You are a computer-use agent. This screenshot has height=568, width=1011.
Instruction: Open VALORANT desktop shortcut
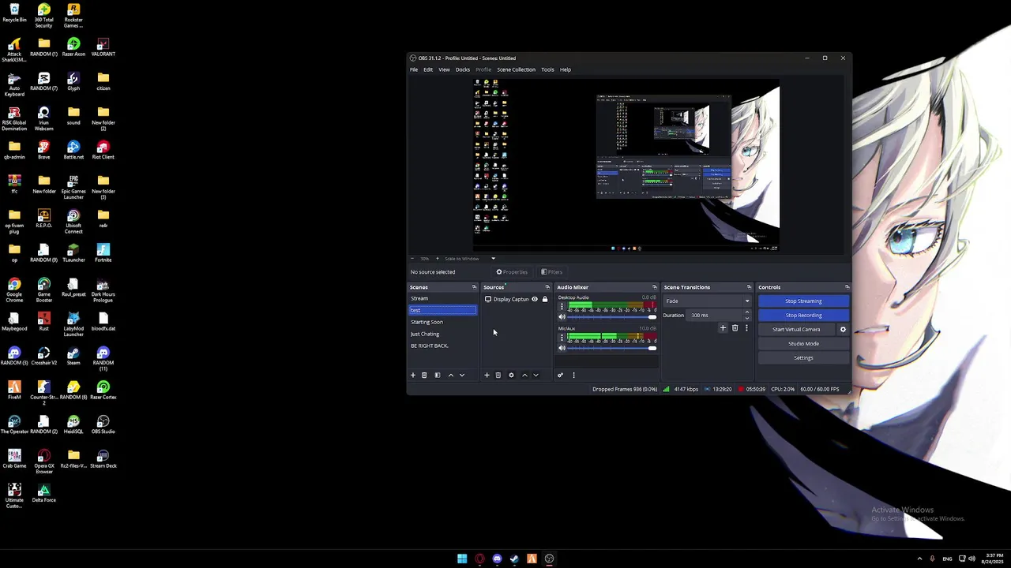pyautogui.click(x=103, y=47)
